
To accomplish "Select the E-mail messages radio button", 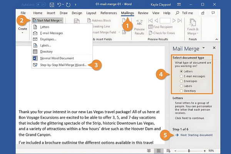I will coord(181,76).
